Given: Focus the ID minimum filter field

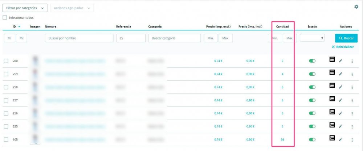Looking at the screenshot, I should [9, 38].
